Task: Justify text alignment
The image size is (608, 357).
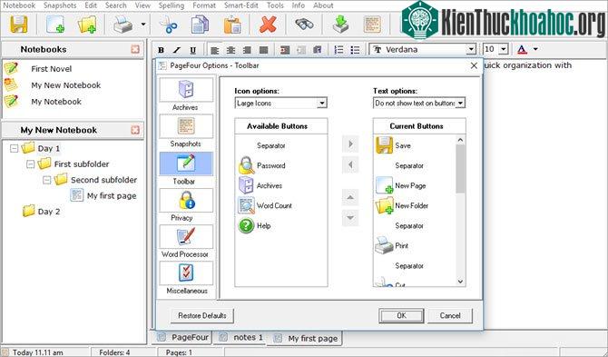Action: pyautogui.click(x=263, y=50)
